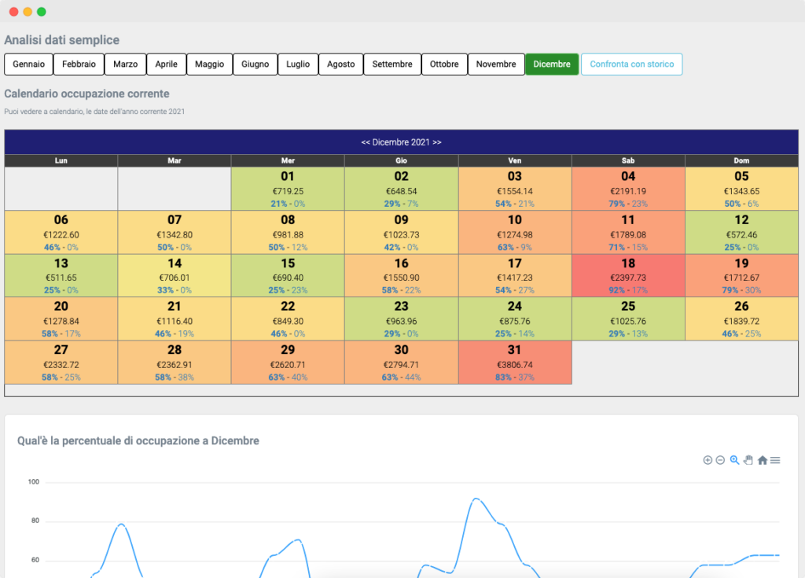
Task: Select the Marzo month tab
Action: (x=125, y=64)
